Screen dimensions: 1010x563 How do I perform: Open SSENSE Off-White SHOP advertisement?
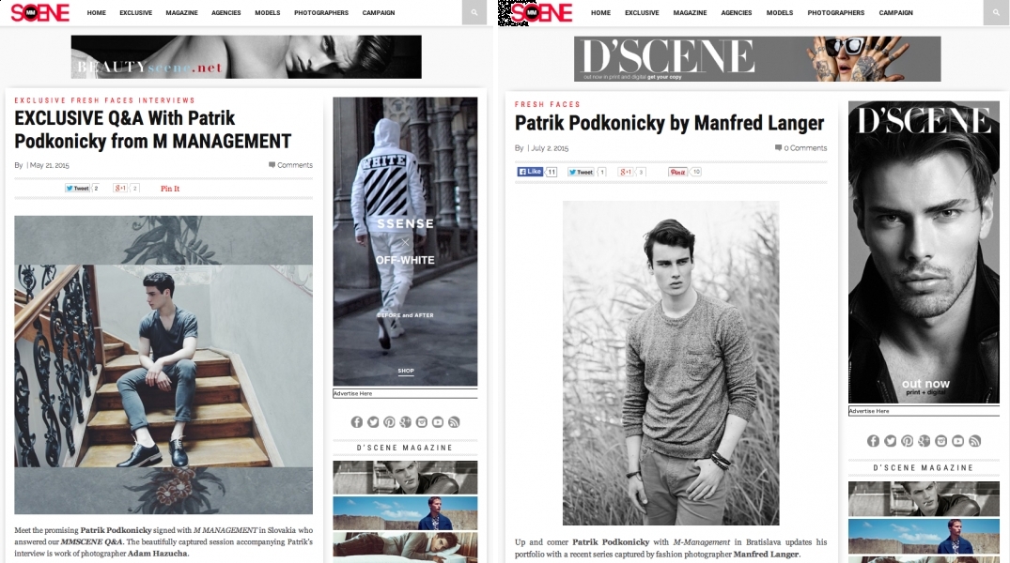click(405, 241)
